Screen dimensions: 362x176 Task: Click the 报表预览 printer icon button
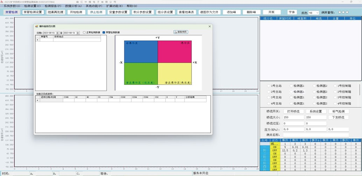tap(180, 32)
